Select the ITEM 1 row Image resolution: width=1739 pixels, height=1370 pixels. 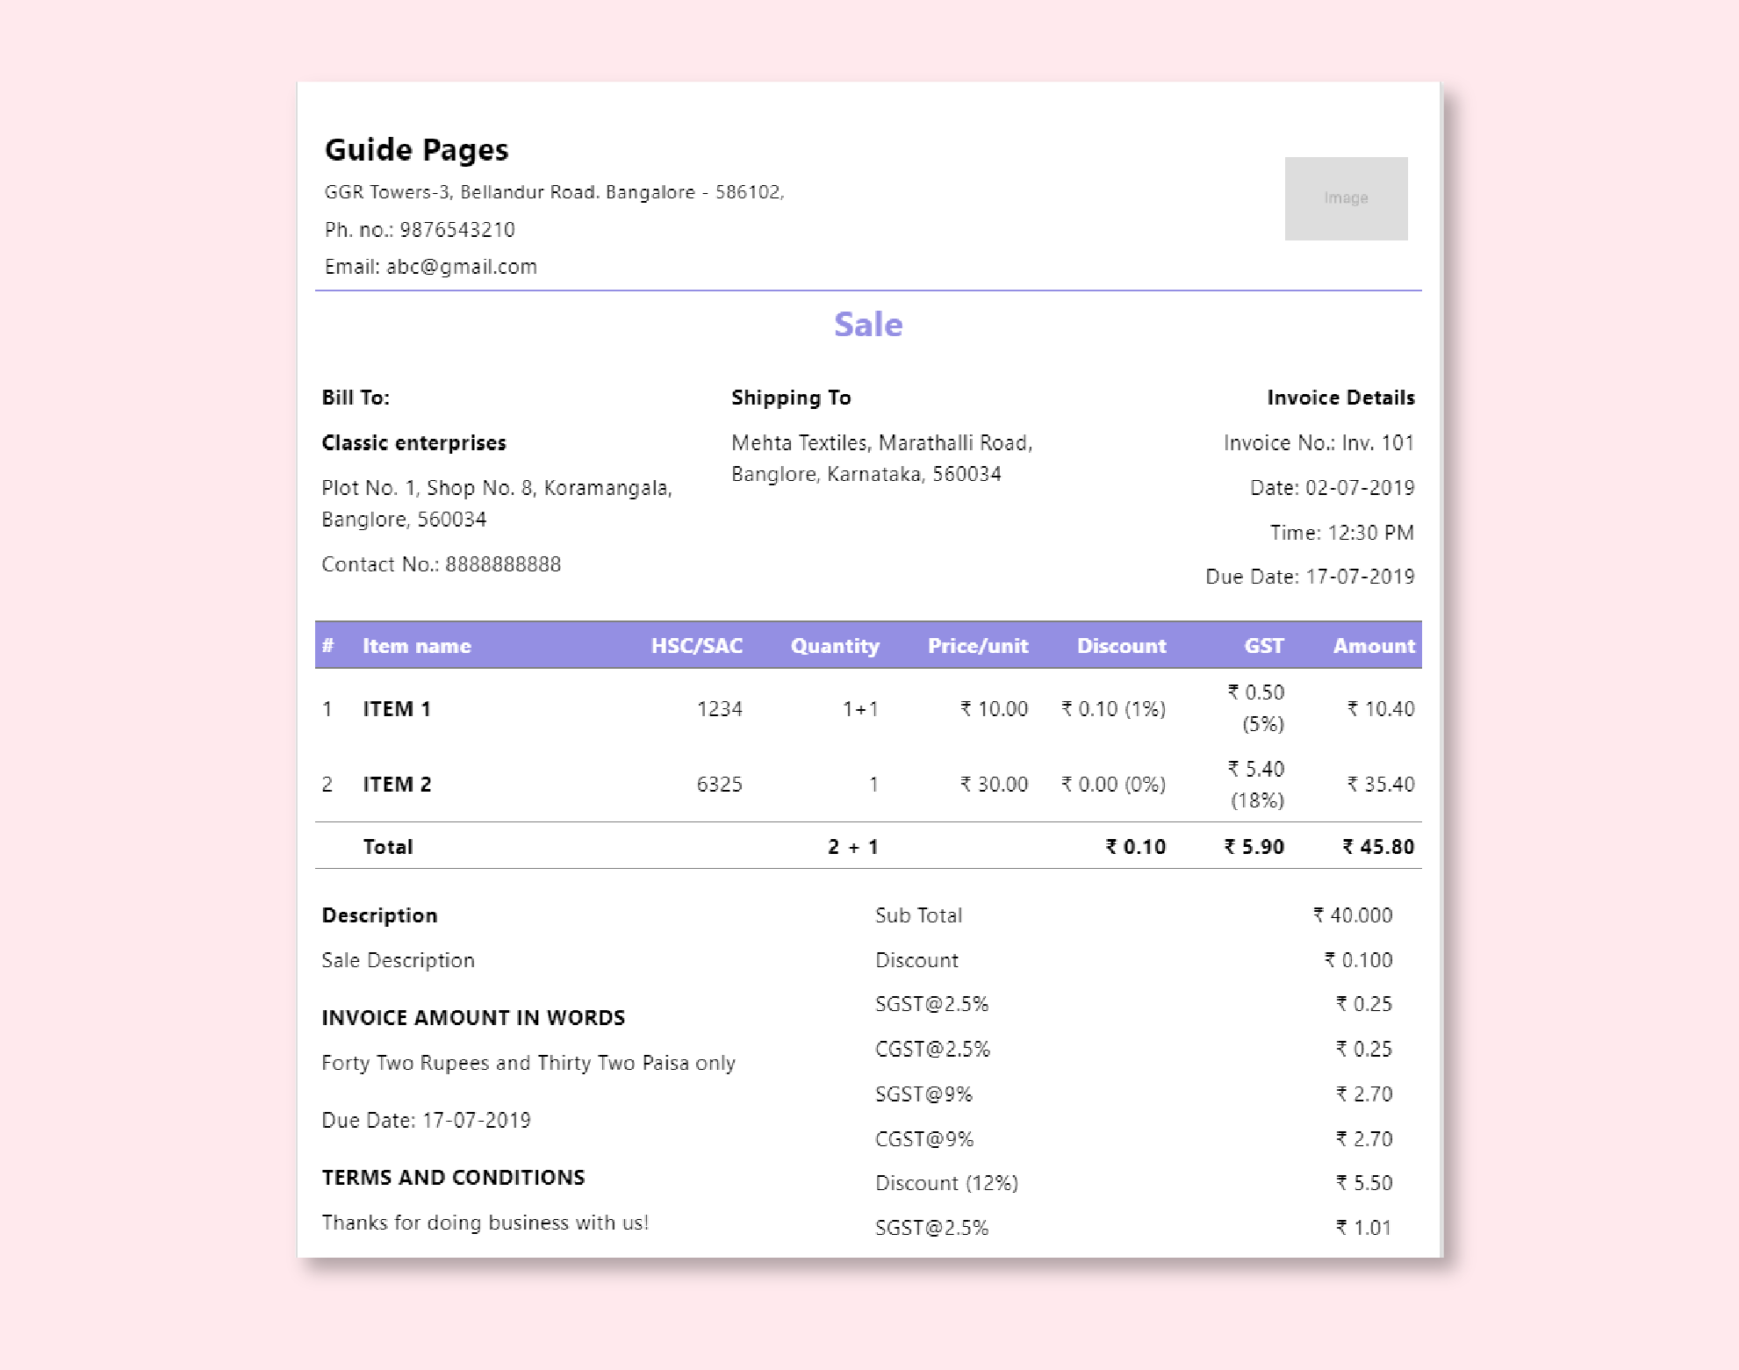click(869, 708)
